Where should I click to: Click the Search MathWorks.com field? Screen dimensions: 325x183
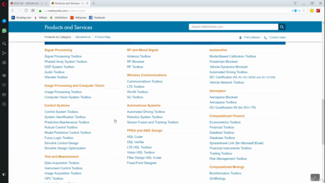coord(234,27)
